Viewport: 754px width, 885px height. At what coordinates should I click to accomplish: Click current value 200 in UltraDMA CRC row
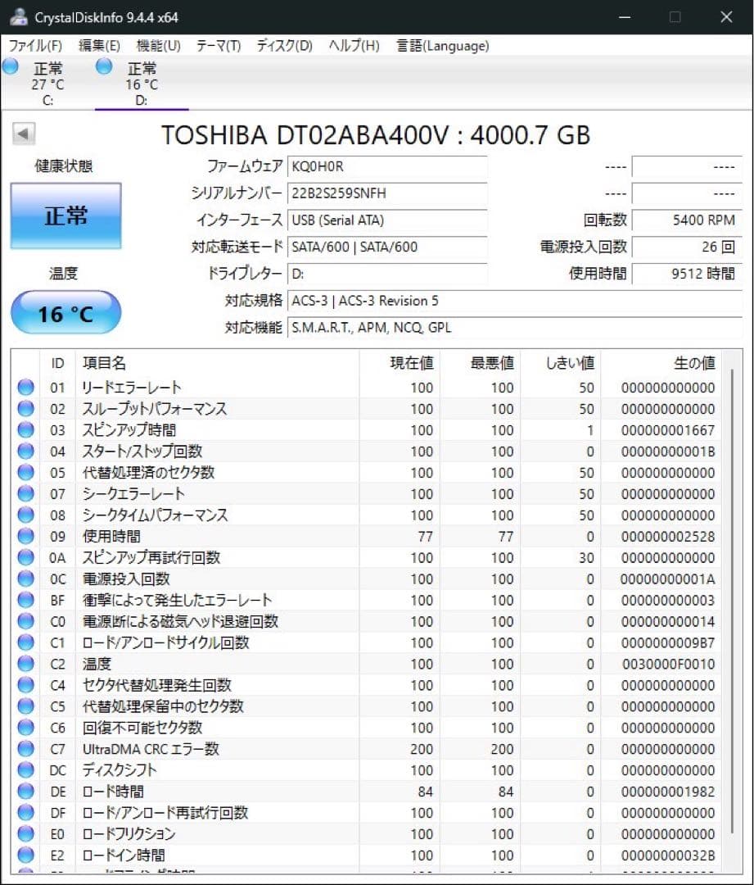422,749
